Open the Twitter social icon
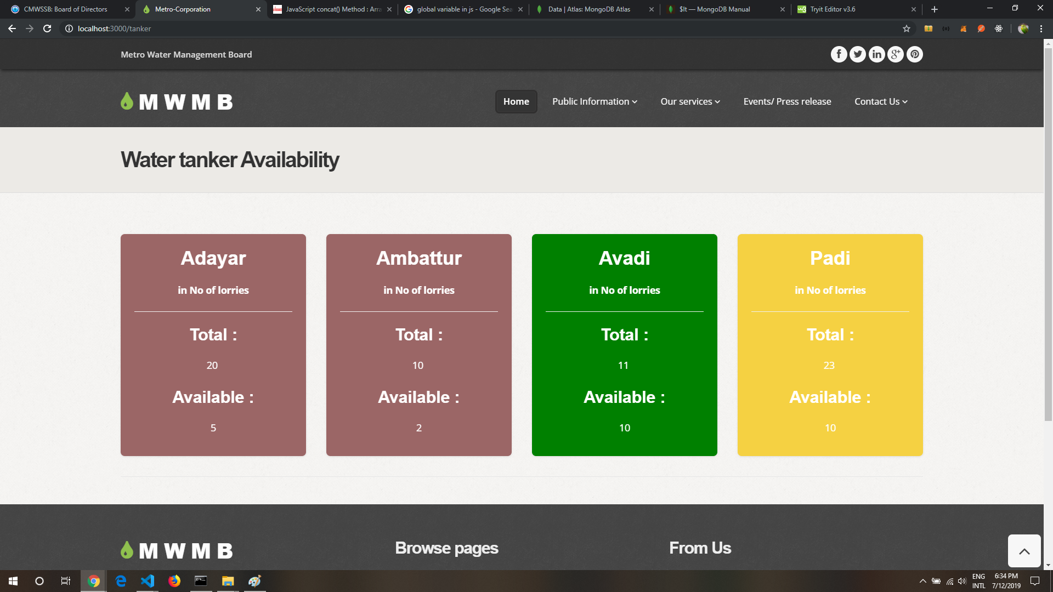This screenshot has height=592, width=1053. pyautogui.click(x=858, y=54)
